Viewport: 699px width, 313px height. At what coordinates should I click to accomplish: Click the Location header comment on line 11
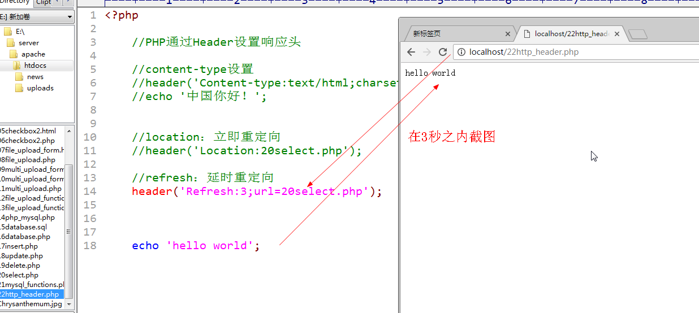247,151
